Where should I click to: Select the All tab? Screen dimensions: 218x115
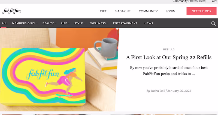pos(4,23)
